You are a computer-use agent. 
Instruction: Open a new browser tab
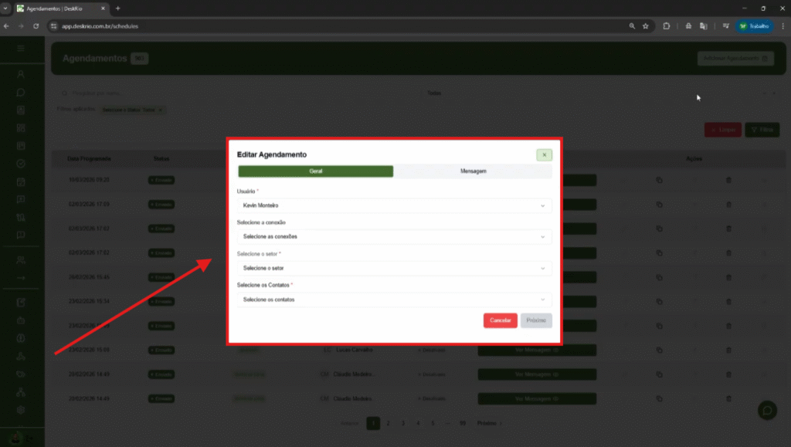118,8
